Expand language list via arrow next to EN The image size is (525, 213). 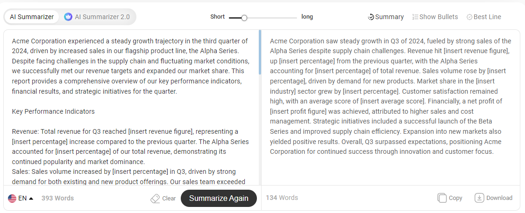coord(31,198)
